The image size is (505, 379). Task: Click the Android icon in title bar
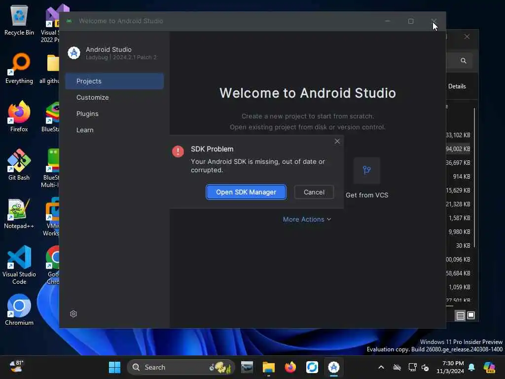pos(69,21)
